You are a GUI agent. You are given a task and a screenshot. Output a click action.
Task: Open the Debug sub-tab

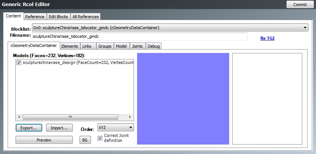[154, 46]
